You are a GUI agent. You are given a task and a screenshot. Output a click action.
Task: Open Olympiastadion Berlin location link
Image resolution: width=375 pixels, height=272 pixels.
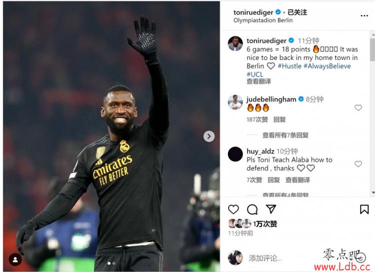pyautogui.click(x=263, y=20)
